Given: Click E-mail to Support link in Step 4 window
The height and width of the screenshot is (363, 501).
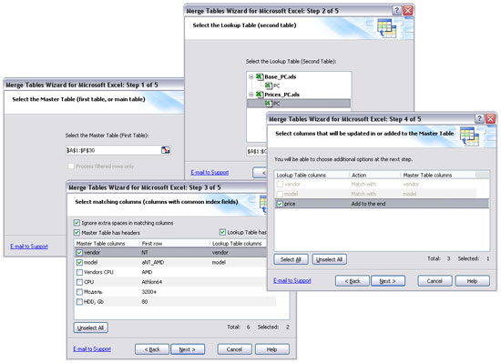Looking at the screenshot, I should pos(292,281).
